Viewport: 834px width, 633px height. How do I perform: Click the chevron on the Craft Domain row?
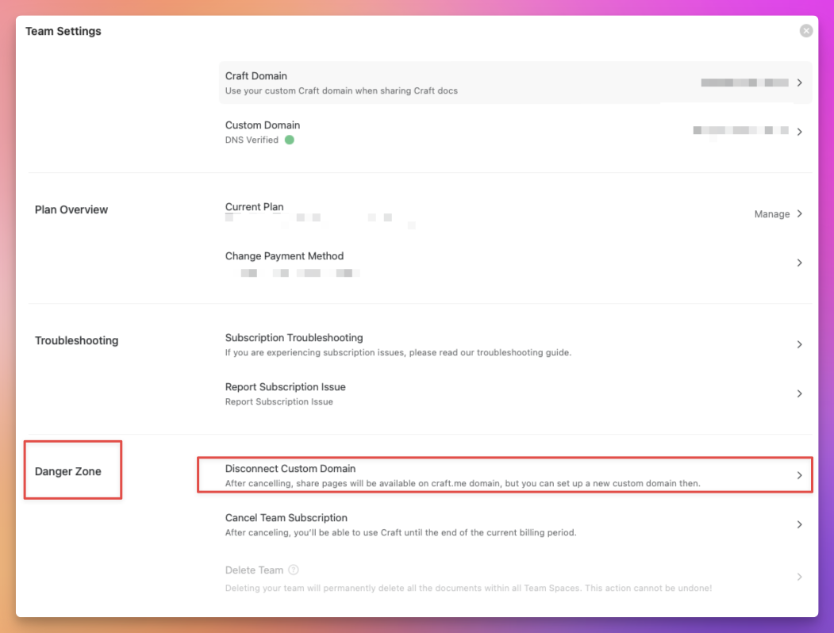tap(799, 82)
